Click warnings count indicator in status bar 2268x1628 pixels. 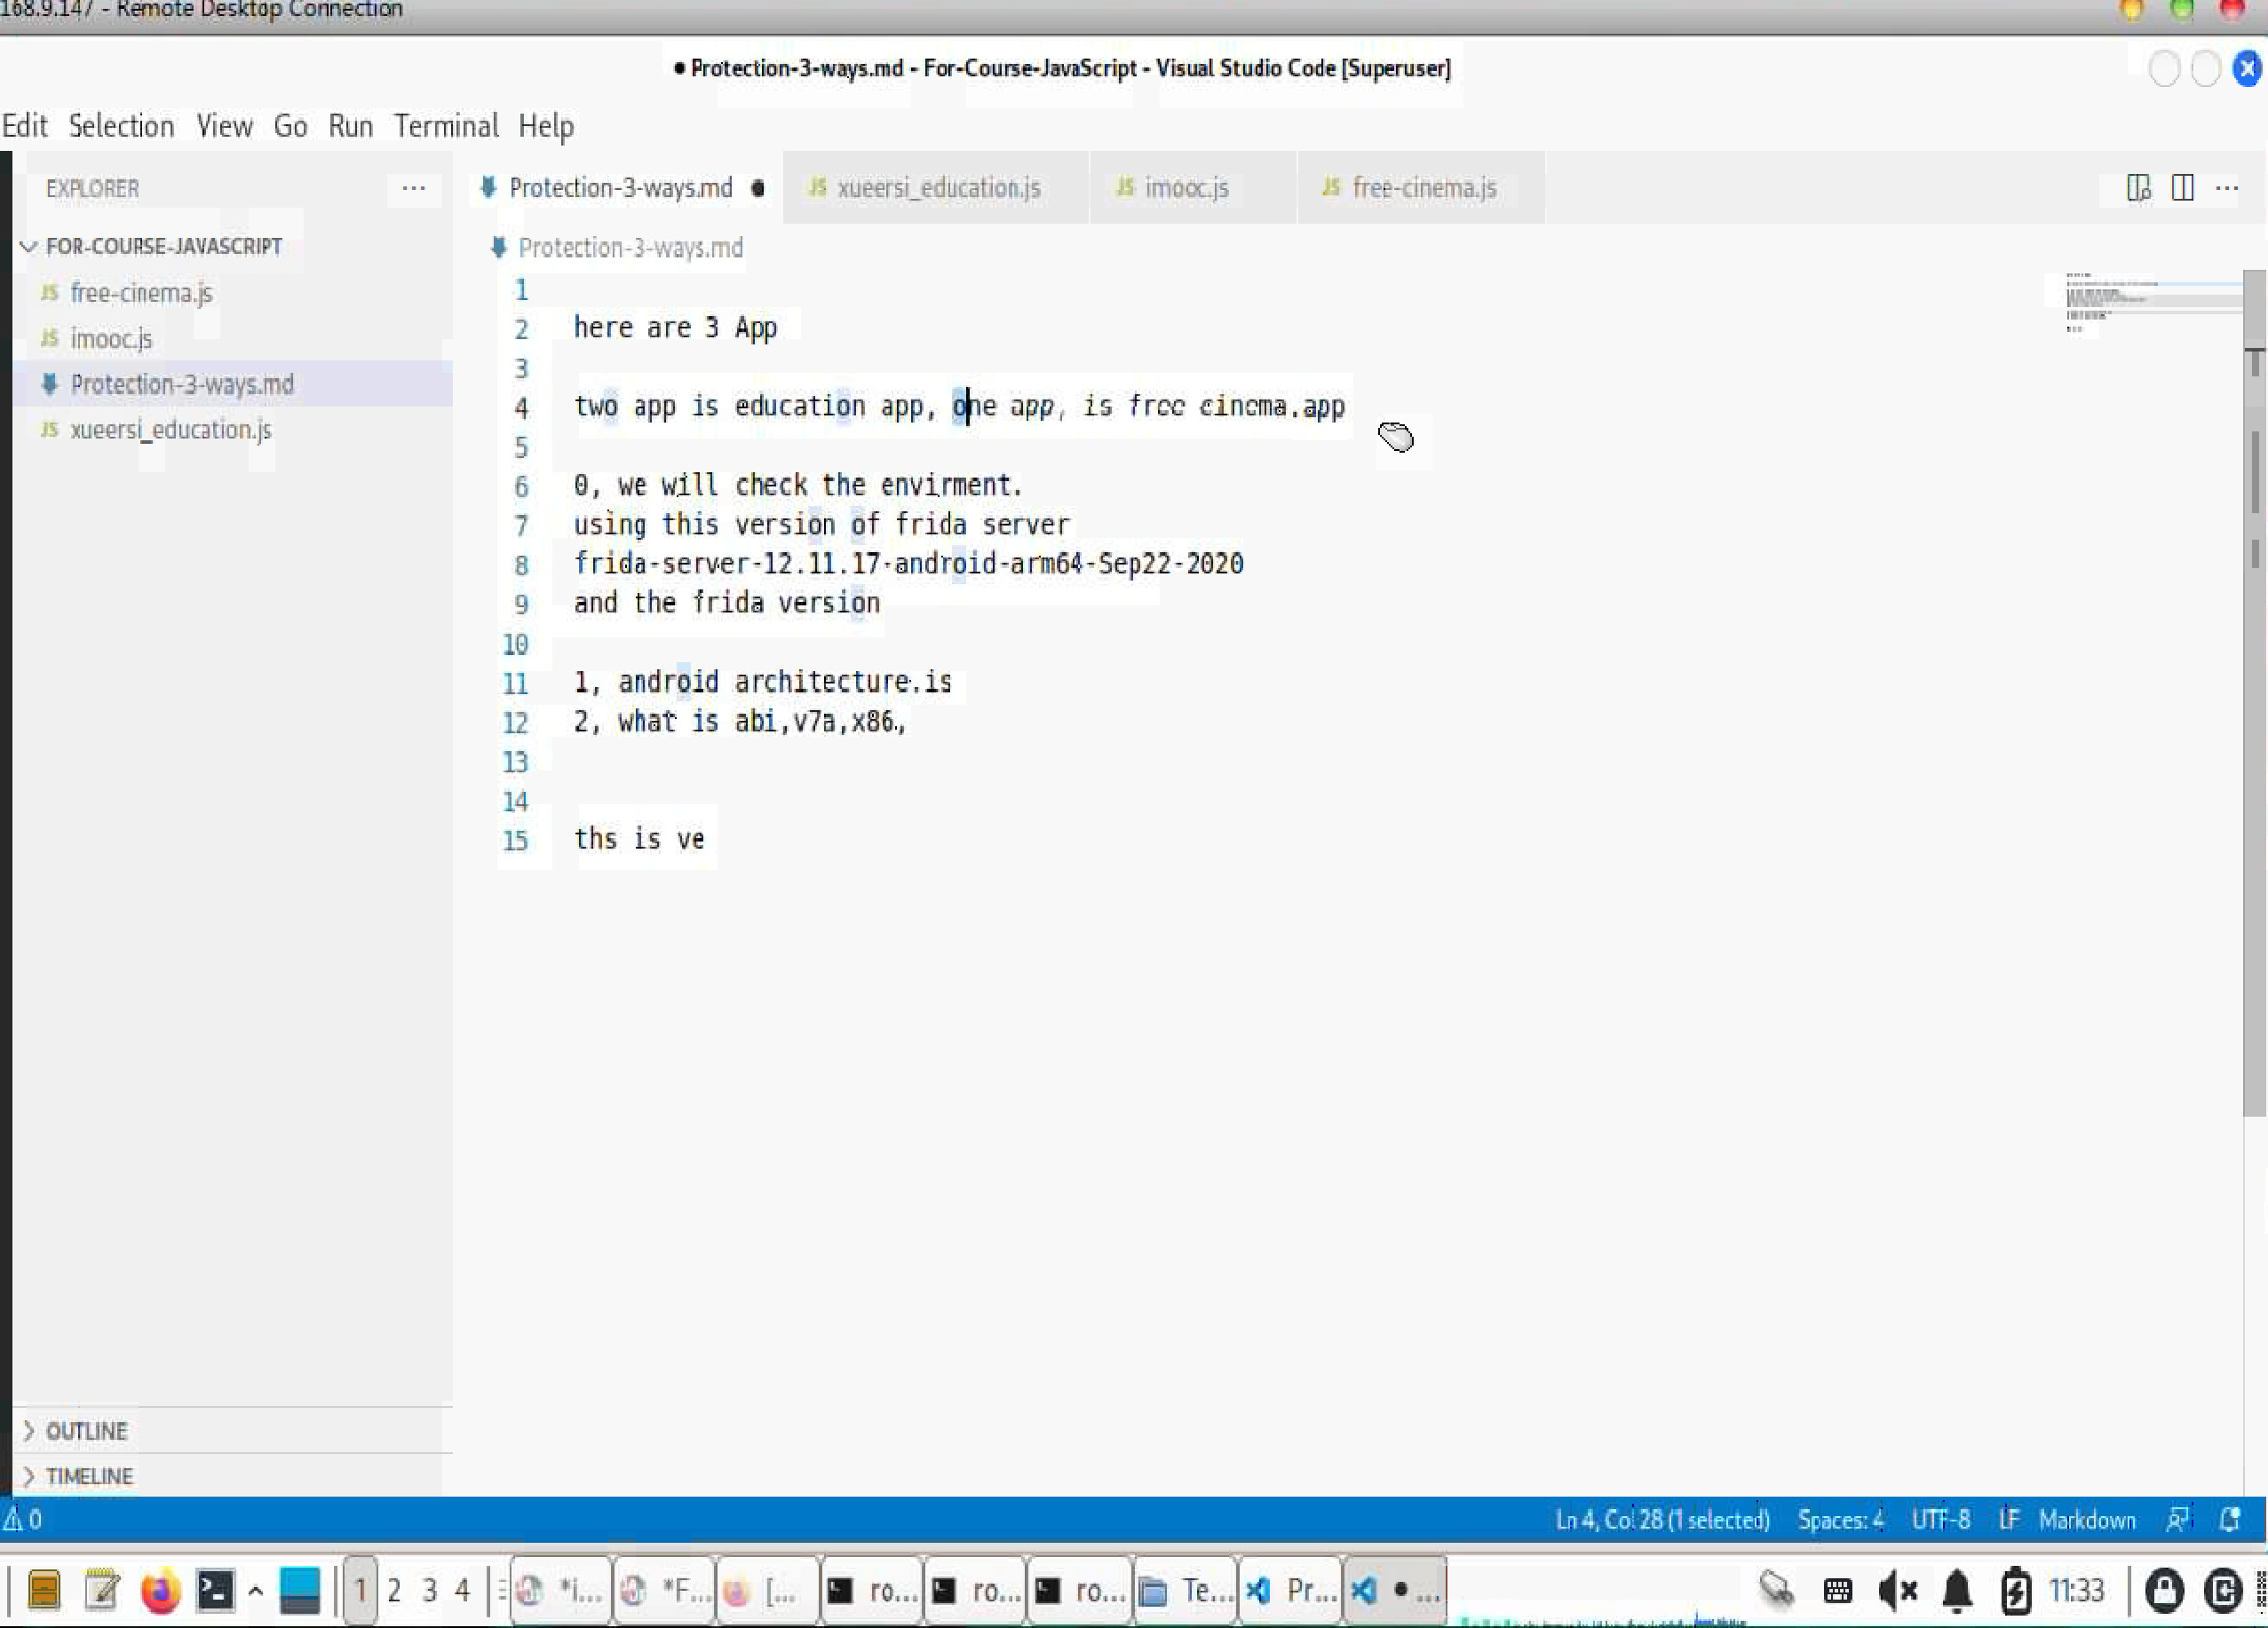click(x=22, y=1519)
